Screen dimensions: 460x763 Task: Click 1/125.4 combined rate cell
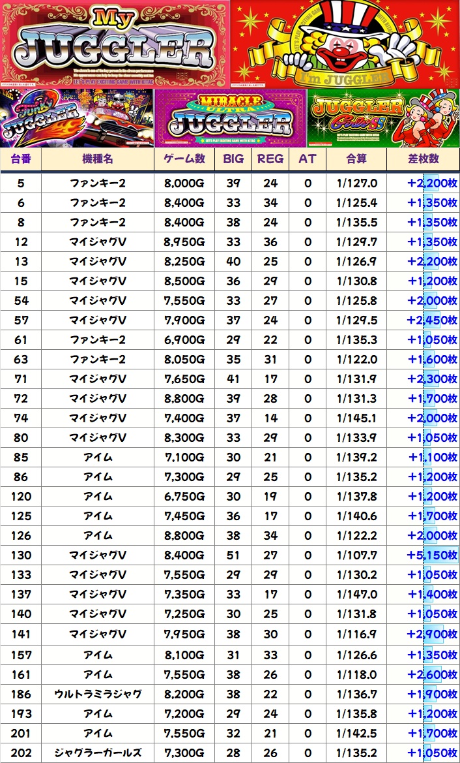356,203
